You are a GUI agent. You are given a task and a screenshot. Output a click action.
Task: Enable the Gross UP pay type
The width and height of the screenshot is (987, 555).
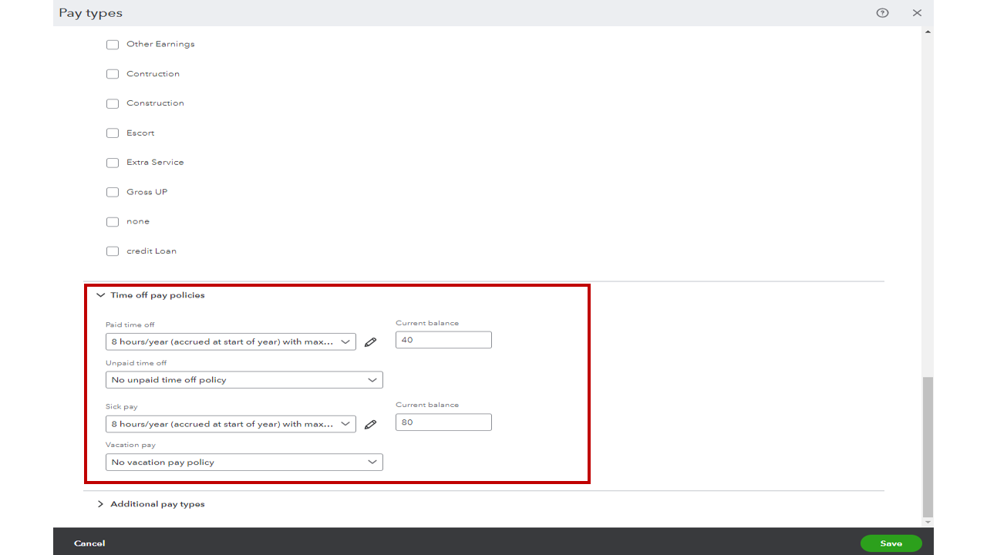coord(112,192)
